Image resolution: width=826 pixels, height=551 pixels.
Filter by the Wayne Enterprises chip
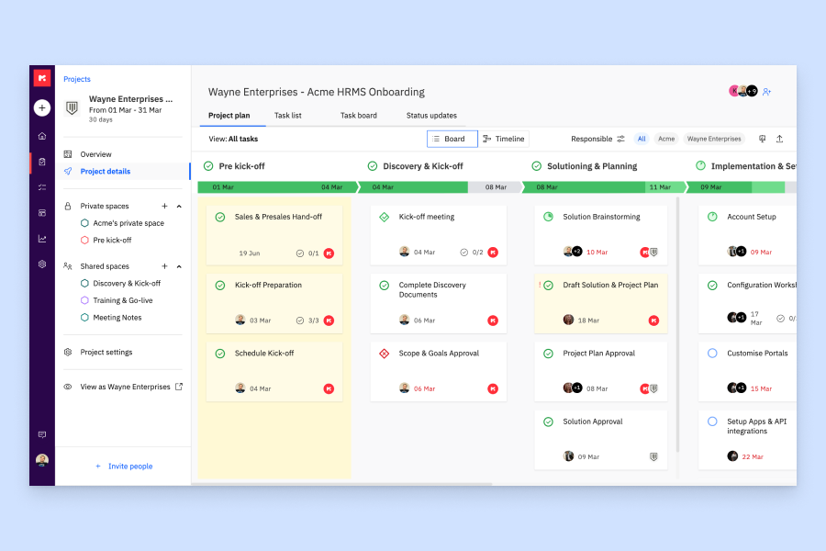coord(714,139)
